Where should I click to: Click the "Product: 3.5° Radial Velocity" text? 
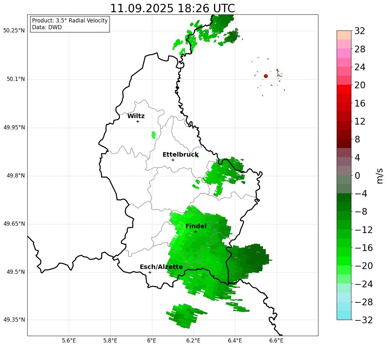[70, 21]
